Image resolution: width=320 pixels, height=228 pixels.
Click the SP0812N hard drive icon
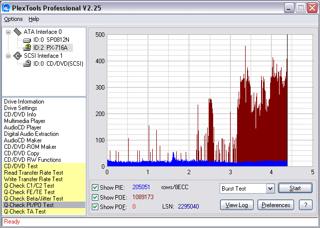click(27, 40)
